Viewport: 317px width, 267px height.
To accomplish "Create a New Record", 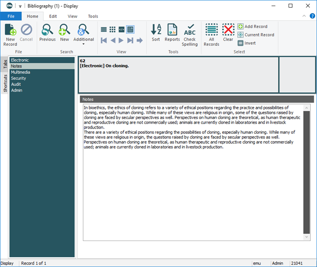I will click(x=10, y=35).
